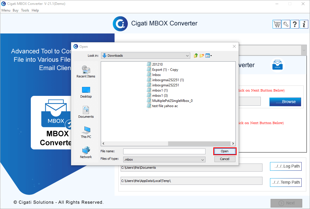Create a new folder icon
The height and width of the screenshot is (209, 310).
pyautogui.click(x=202, y=56)
